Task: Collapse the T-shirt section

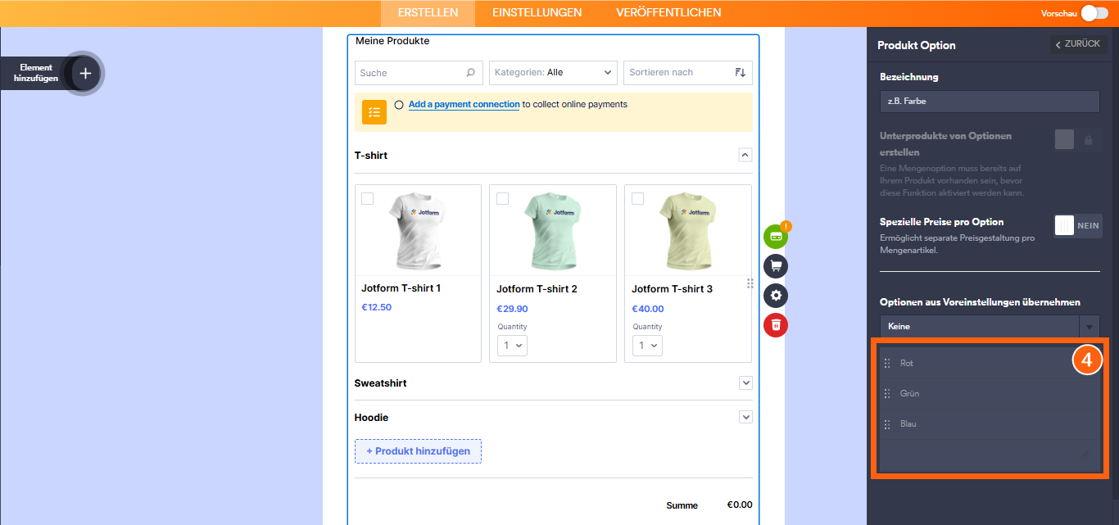Action: click(x=745, y=154)
